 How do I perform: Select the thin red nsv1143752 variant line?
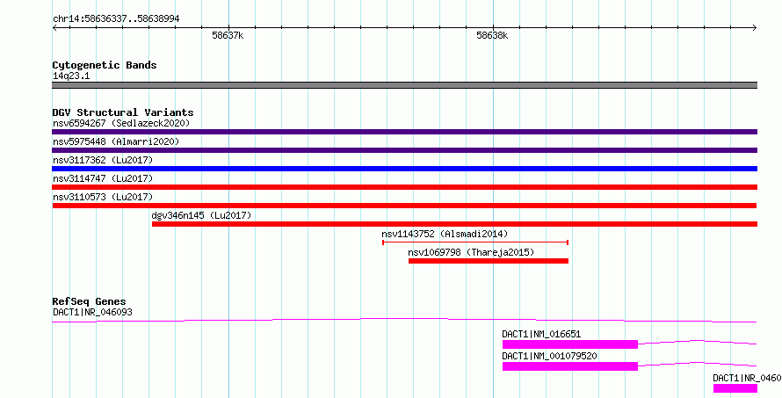475,242
